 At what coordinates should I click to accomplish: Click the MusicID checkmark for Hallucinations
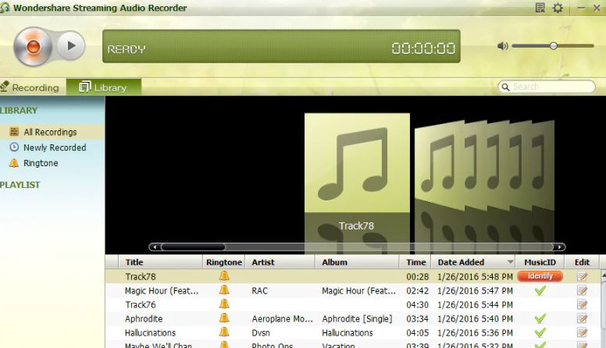(540, 332)
